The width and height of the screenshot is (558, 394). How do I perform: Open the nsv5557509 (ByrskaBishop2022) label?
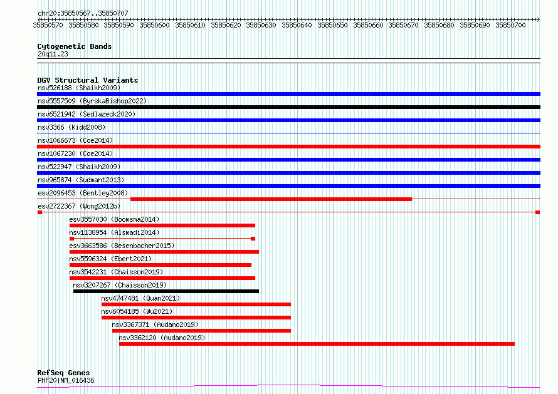[x=92, y=101]
